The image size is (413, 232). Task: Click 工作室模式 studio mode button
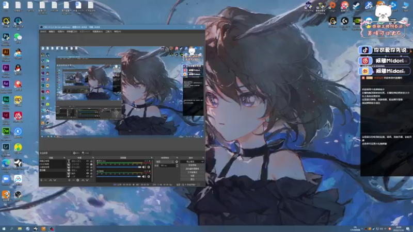pos(192,172)
